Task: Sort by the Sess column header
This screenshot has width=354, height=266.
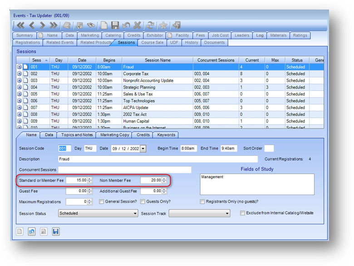Action: pos(40,60)
